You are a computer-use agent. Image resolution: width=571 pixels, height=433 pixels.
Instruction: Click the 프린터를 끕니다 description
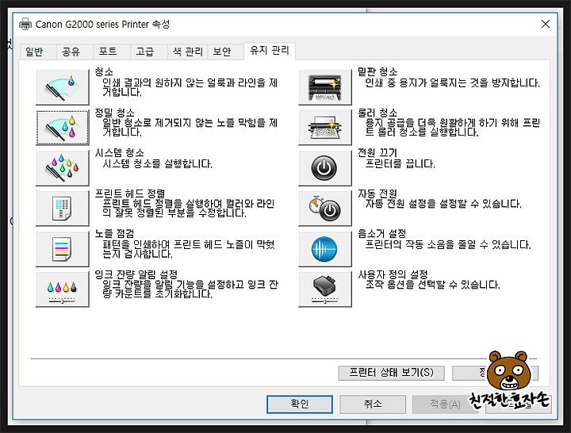tap(400, 164)
